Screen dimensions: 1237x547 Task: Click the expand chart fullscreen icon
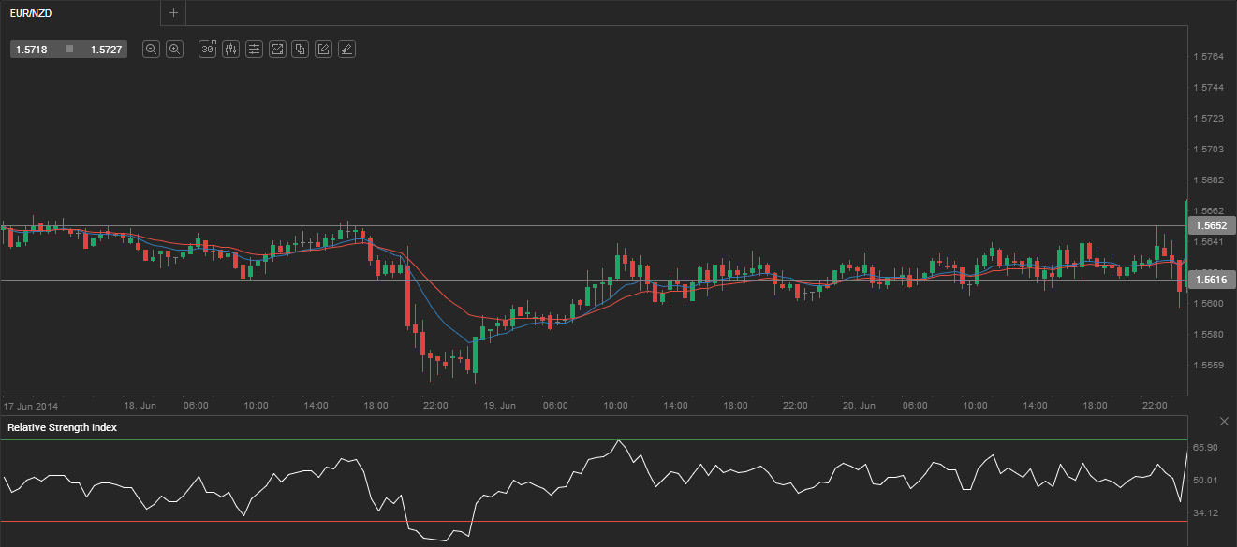coord(277,50)
